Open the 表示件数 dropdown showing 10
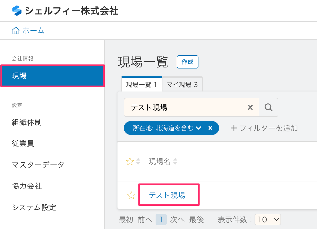Screen dimensions: 317x229 [x=268, y=219]
